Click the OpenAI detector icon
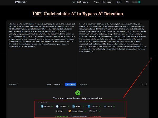The height and width of the screenshot is (118, 158). coord(91,111)
